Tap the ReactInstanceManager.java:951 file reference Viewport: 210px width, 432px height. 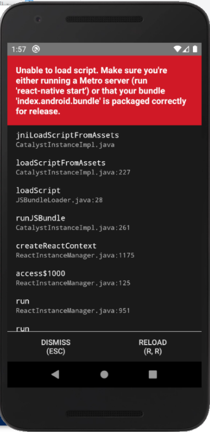73,311
